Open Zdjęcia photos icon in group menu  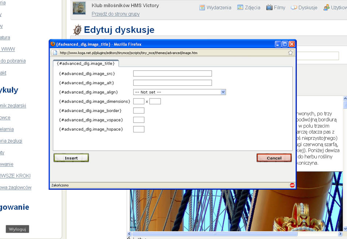240,7
